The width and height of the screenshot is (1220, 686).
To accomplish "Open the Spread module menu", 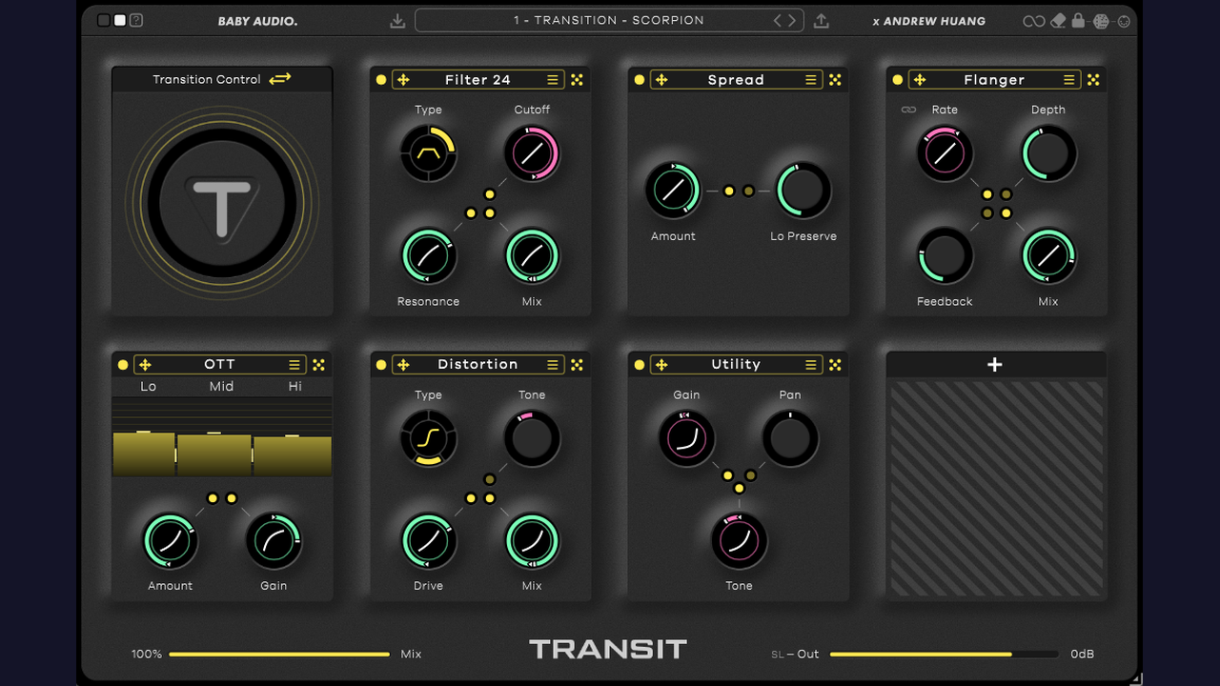I will tap(811, 80).
